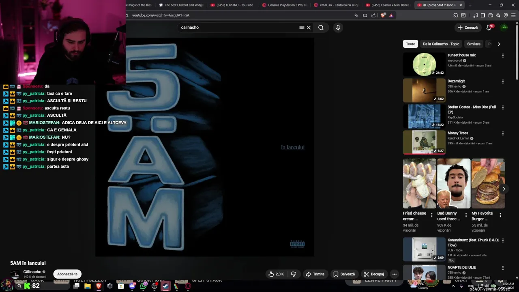Subscribe with the Abonează-te button
The height and width of the screenshot is (292, 519).
(x=67, y=274)
